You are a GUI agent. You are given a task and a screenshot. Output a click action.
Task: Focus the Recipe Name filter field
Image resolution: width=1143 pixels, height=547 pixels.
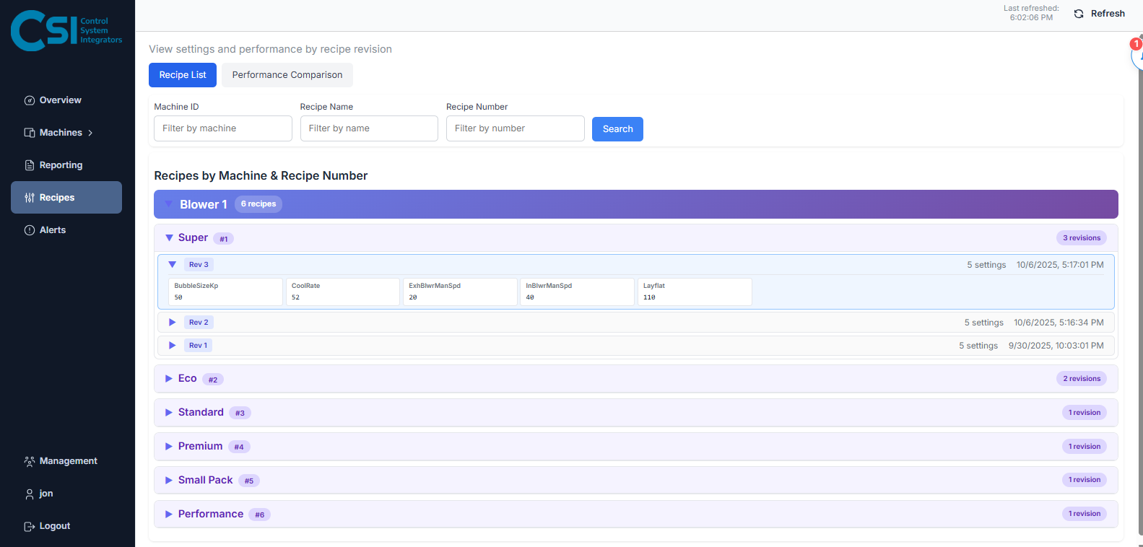[x=369, y=128]
